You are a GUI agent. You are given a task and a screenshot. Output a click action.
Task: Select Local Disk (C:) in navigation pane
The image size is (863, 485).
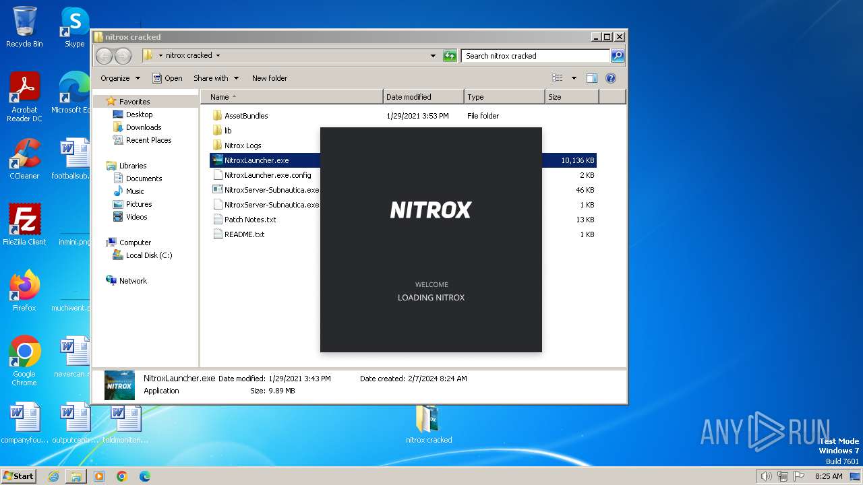[x=148, y=255]
